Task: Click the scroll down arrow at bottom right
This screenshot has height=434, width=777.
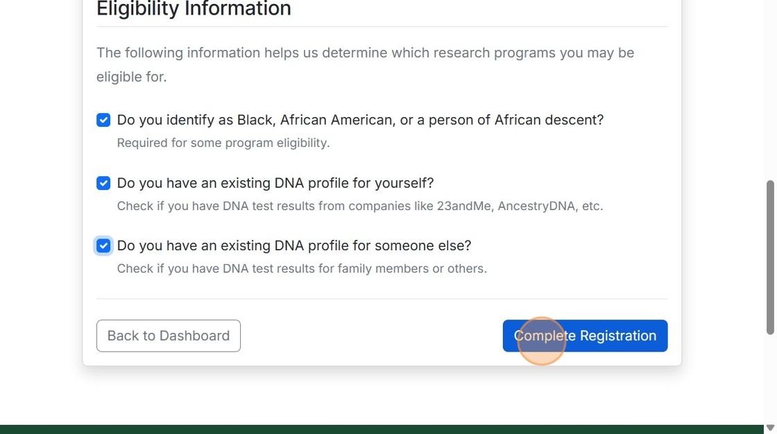Action: (769, 428)
